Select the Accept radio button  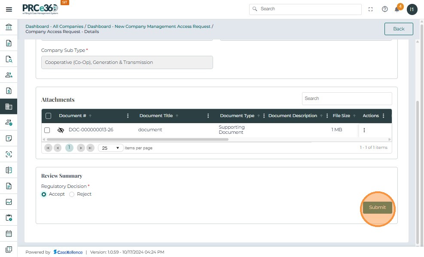click(x=43, y=194)
